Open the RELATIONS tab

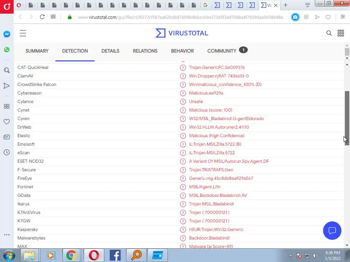(145, 51)
